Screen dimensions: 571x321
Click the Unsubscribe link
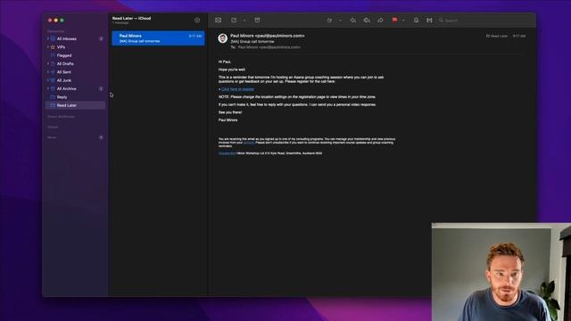(x=227, y=153)
